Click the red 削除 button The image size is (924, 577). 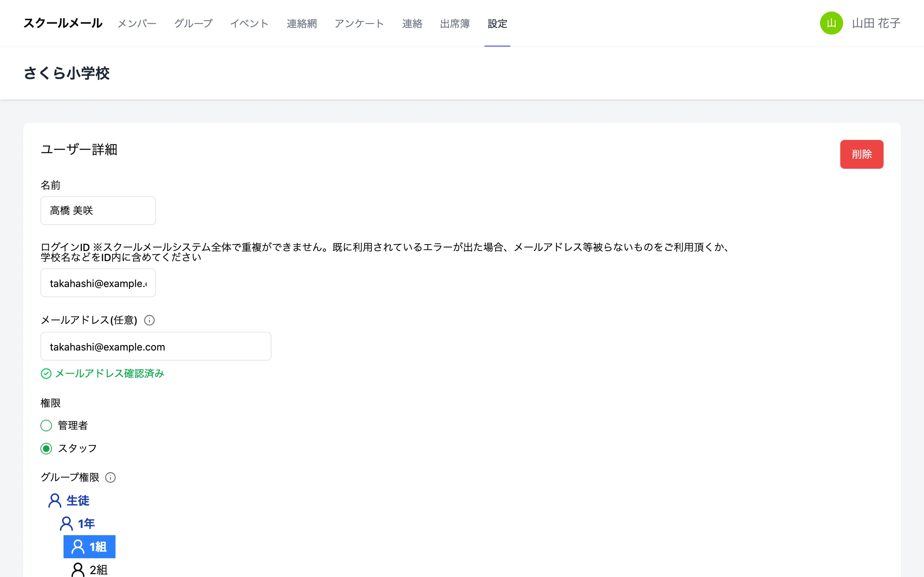pos(862,154)
